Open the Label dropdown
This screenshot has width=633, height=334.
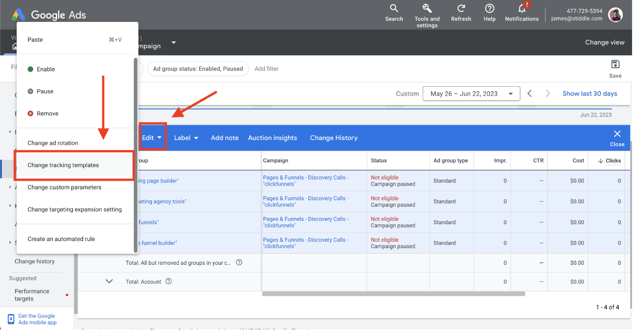point(186,138)
